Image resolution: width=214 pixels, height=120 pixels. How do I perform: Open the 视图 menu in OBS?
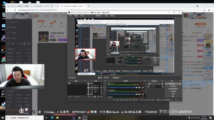click(82, 16)
